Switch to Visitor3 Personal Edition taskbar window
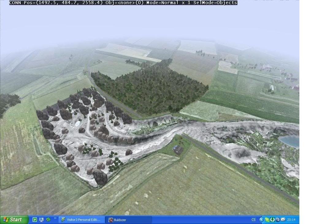The height and width of the screenshot is (224, 314). (81, 220)
